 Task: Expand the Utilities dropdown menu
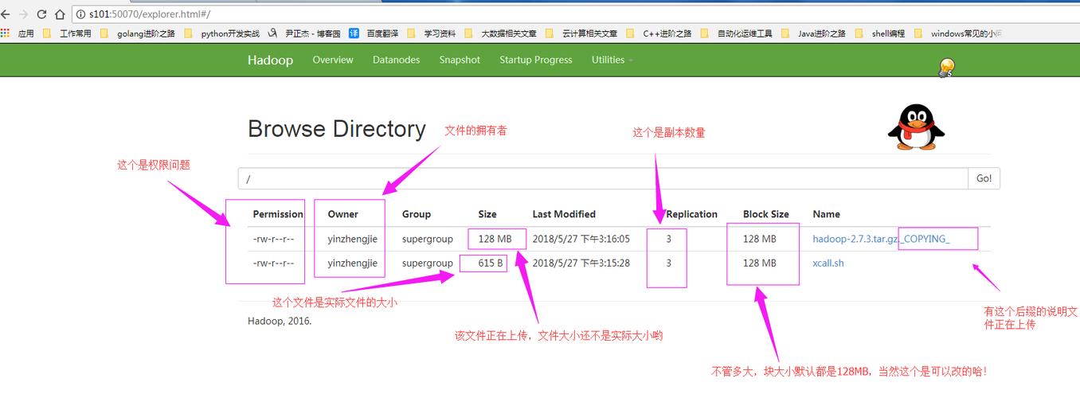pos(612,60)
